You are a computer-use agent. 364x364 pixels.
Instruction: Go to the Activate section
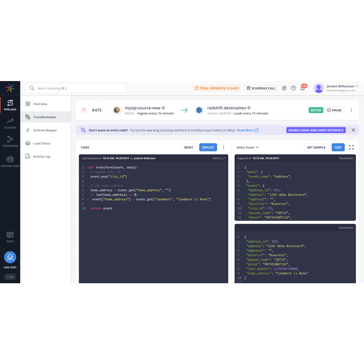coord(10,123)
